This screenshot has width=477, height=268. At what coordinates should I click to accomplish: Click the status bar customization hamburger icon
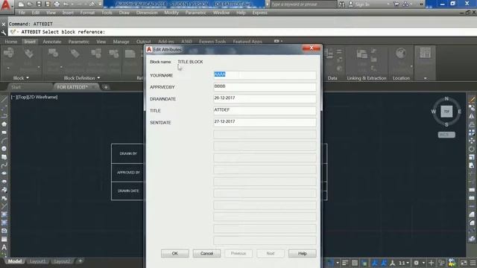[473, 263]
